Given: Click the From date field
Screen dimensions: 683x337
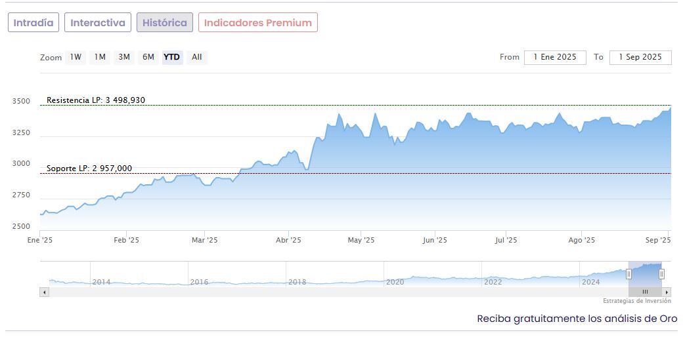Looking at the screenshot, I should (555, 57).
